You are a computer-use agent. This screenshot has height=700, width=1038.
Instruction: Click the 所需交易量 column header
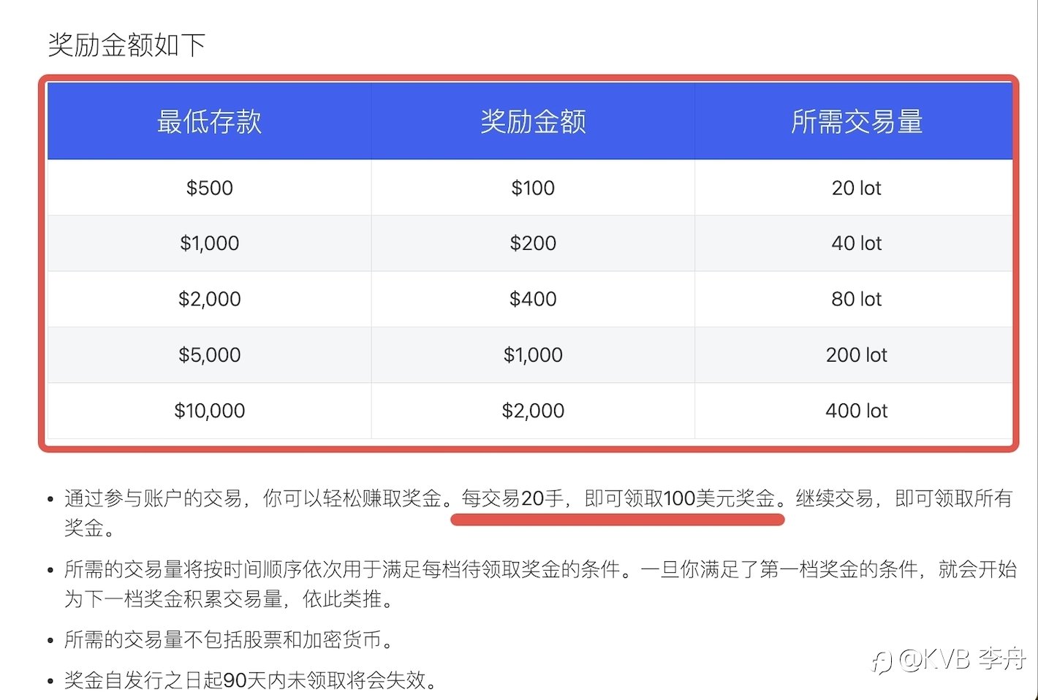click(x=857, y=121)
